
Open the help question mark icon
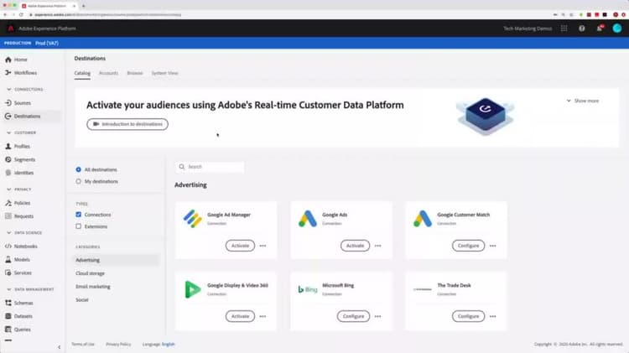[x=582, y=29]
